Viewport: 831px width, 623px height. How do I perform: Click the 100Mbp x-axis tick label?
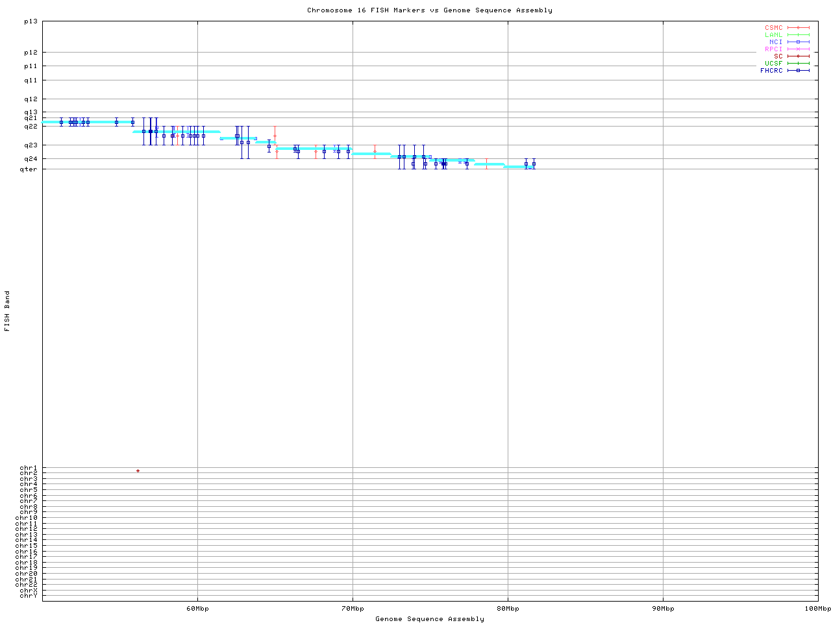[x=817, y=609]
